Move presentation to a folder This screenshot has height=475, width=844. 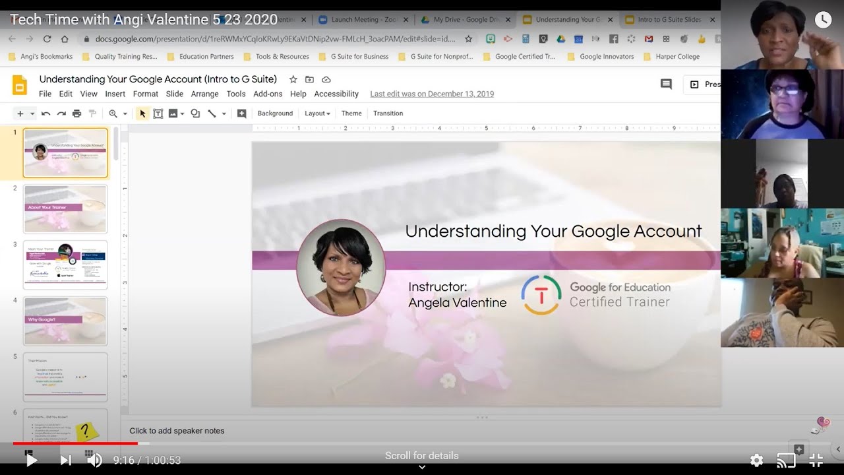[309, 79]
